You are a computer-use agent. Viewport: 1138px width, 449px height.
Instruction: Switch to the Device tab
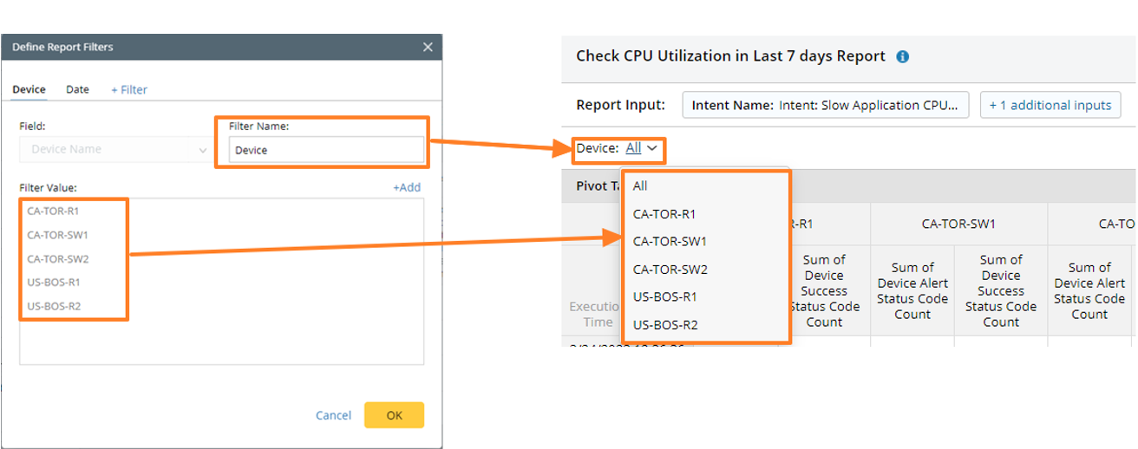(29, 89)
